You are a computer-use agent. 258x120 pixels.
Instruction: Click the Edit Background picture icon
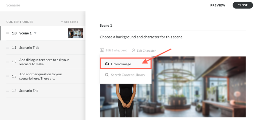(102, 50)
